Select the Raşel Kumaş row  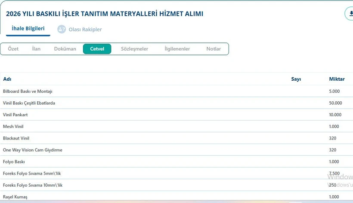point(176,197)
